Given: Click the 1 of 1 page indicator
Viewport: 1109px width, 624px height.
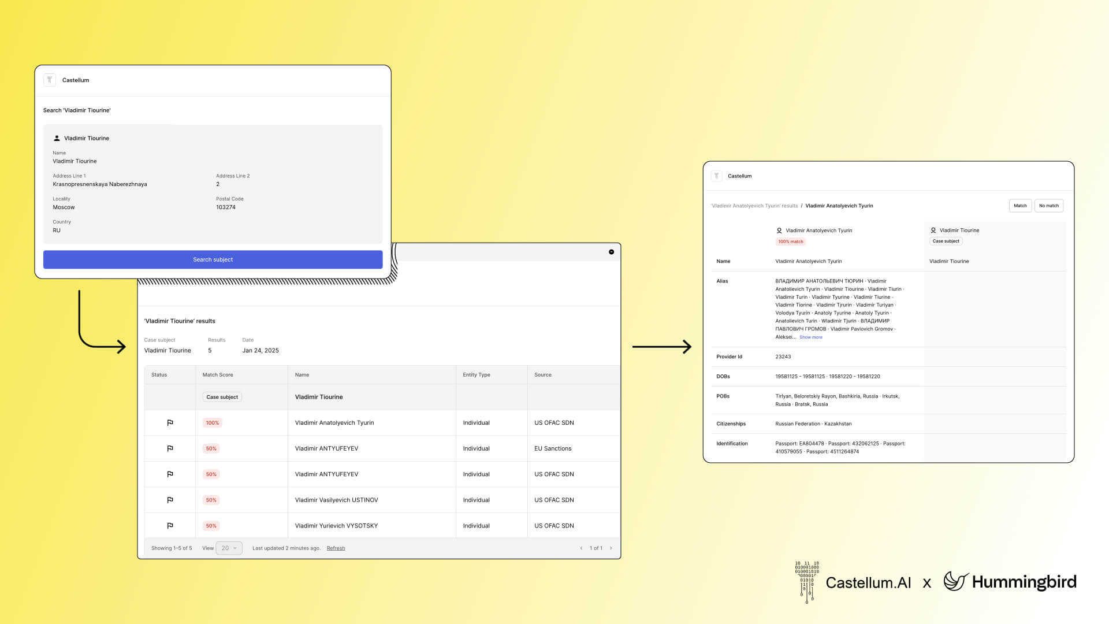Looking at the screenshot, I should (596, 548).
